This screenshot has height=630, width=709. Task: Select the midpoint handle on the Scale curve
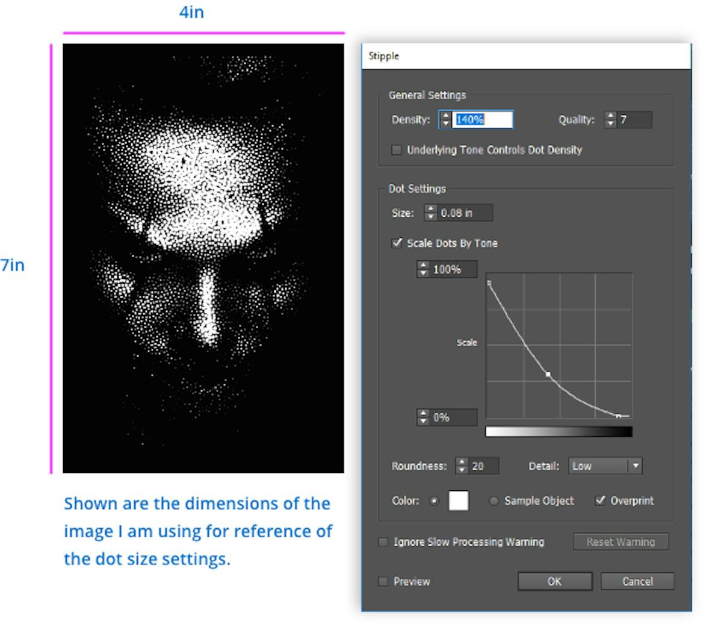pos(548,374)
